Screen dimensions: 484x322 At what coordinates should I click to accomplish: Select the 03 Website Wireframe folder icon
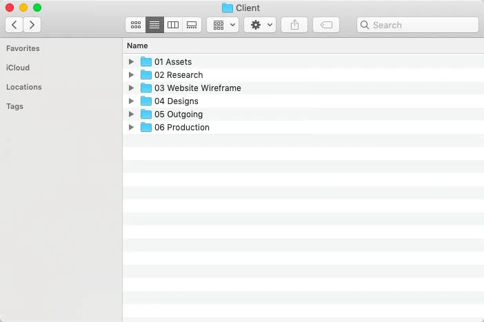(x=146, y=88)
